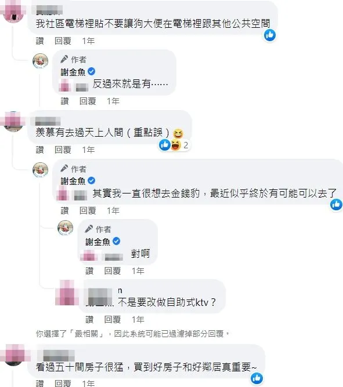Click like reaction on elevator dog comment
343x387 pixels.
pos(270,35)
